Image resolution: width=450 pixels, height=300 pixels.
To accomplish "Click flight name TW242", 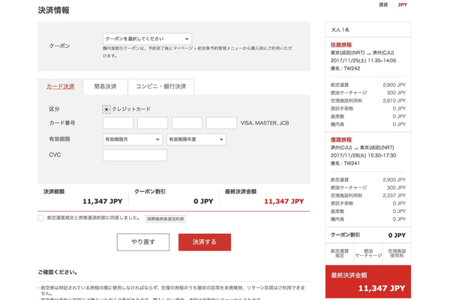I will [x=352, y=68].
